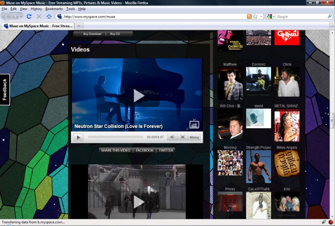This screenshot has height=226, width=335.
Task: Open Strength Project profile thumbnail
Action: click(x=259, y=167)
